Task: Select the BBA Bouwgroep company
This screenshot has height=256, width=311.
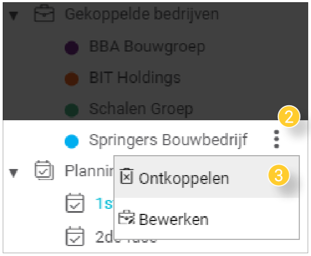Action: click(x=147, y=47)
